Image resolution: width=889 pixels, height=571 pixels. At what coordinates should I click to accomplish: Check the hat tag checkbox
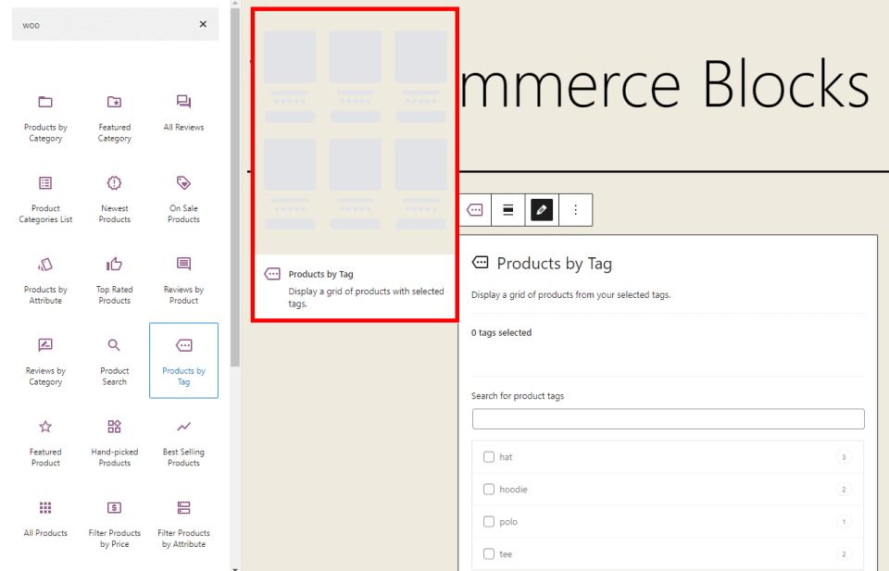[489, 456]
